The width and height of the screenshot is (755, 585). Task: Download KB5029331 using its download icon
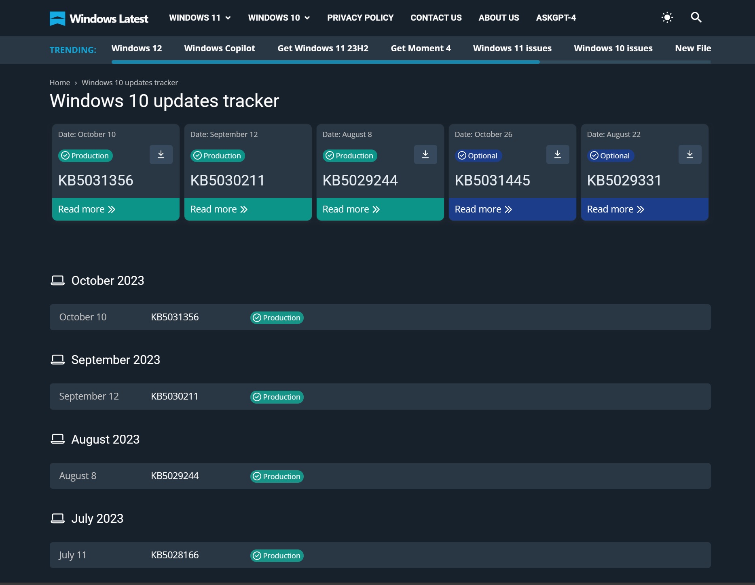(690, 154)
